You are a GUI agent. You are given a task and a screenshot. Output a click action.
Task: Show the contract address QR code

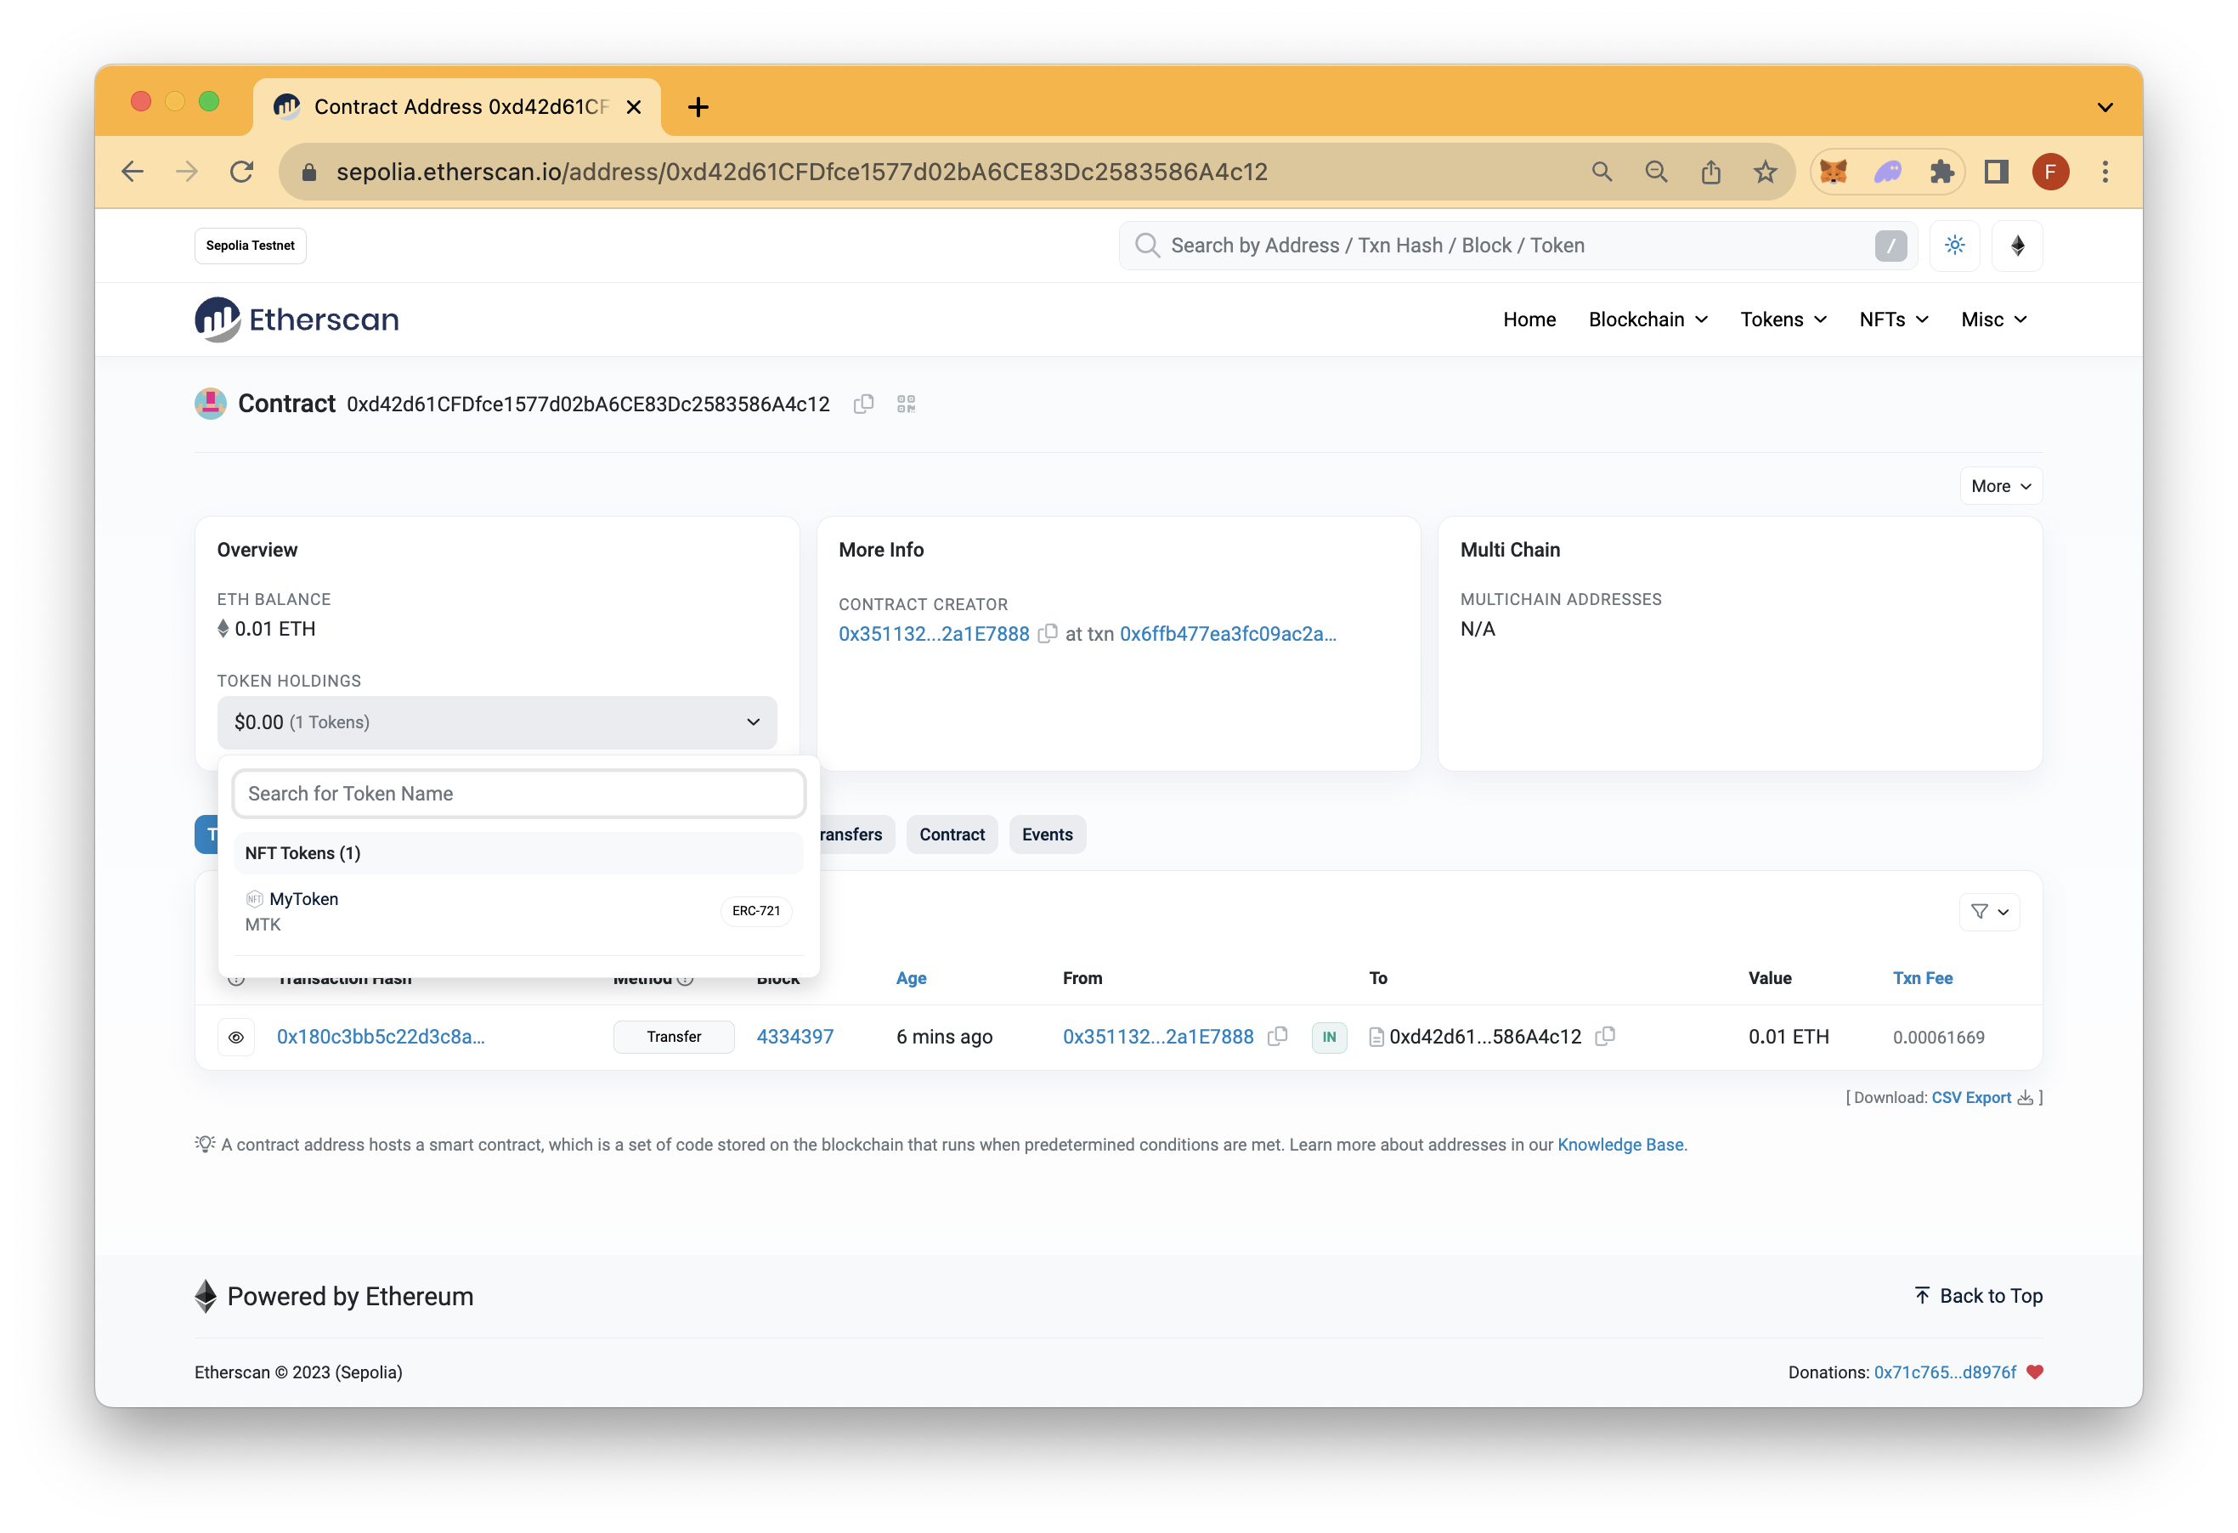[x=907, y=404]
